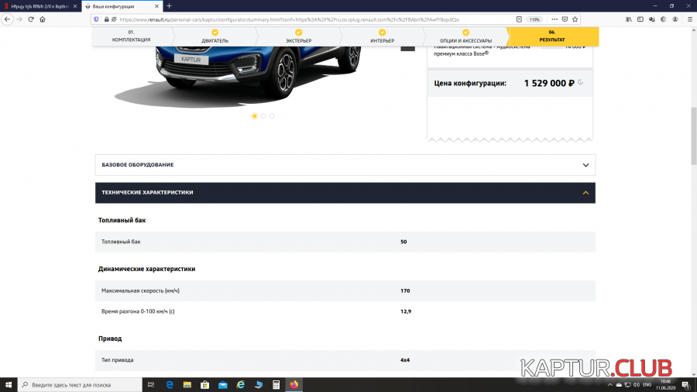This screenshot has width=697, height=392.
Task: Go to the browser Home page icon
Action: [x=43, y=19]
